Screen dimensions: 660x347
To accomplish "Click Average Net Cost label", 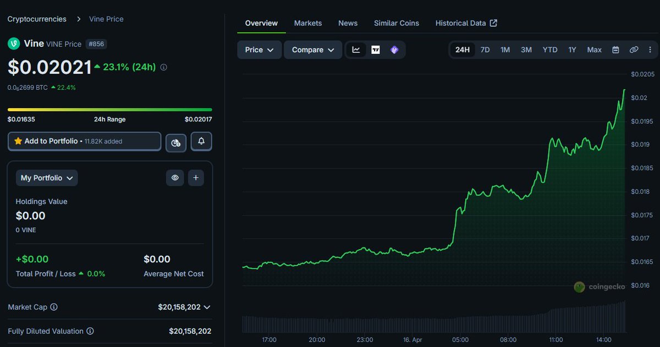I will 174,273.
